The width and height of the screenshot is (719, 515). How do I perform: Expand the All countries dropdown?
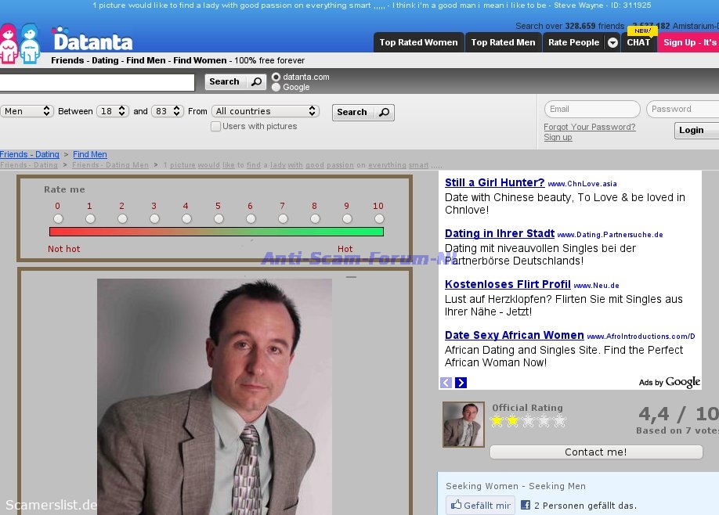(x=266, y=111)
